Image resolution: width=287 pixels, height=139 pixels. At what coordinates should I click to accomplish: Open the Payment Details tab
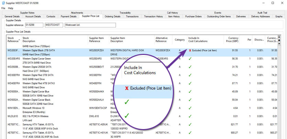coord(69,16)
